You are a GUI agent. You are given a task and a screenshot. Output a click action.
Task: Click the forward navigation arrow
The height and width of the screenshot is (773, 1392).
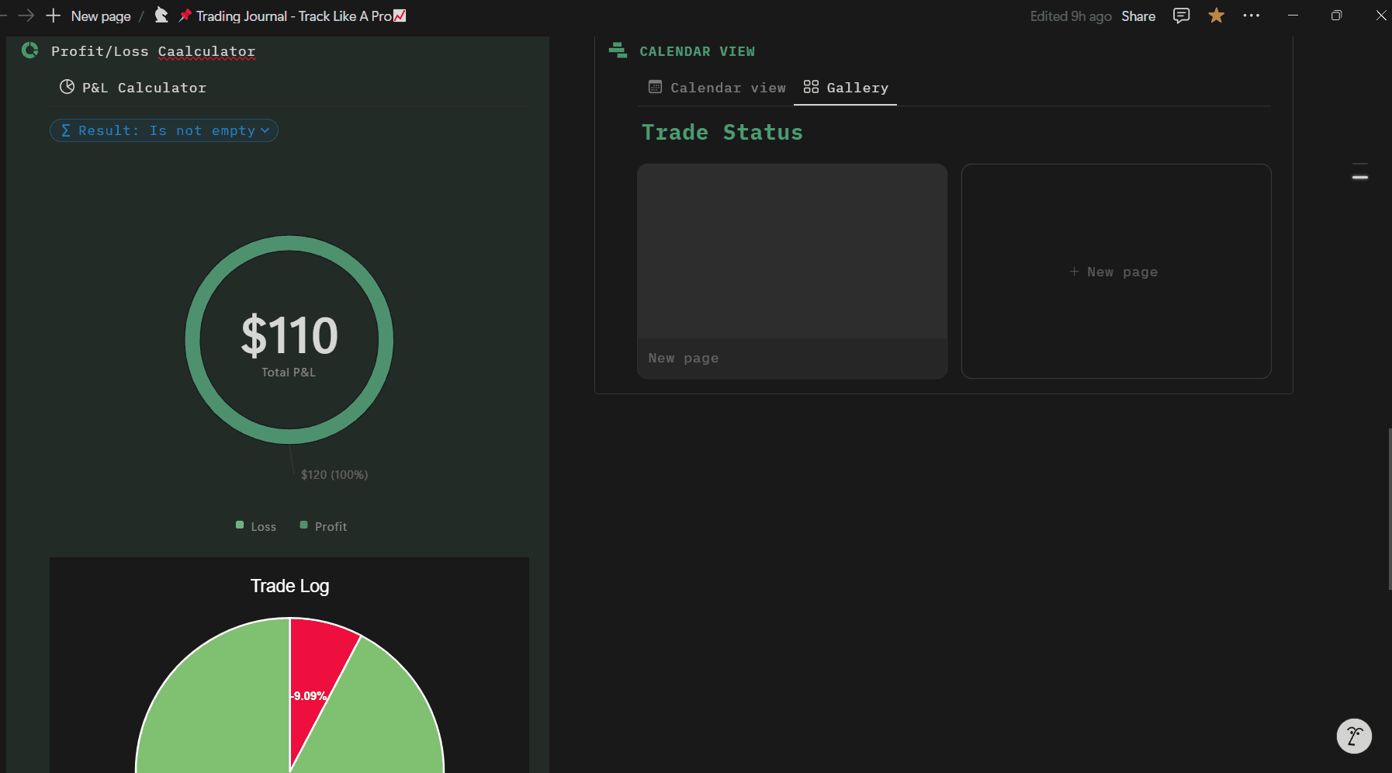click(x=26, y=16)
